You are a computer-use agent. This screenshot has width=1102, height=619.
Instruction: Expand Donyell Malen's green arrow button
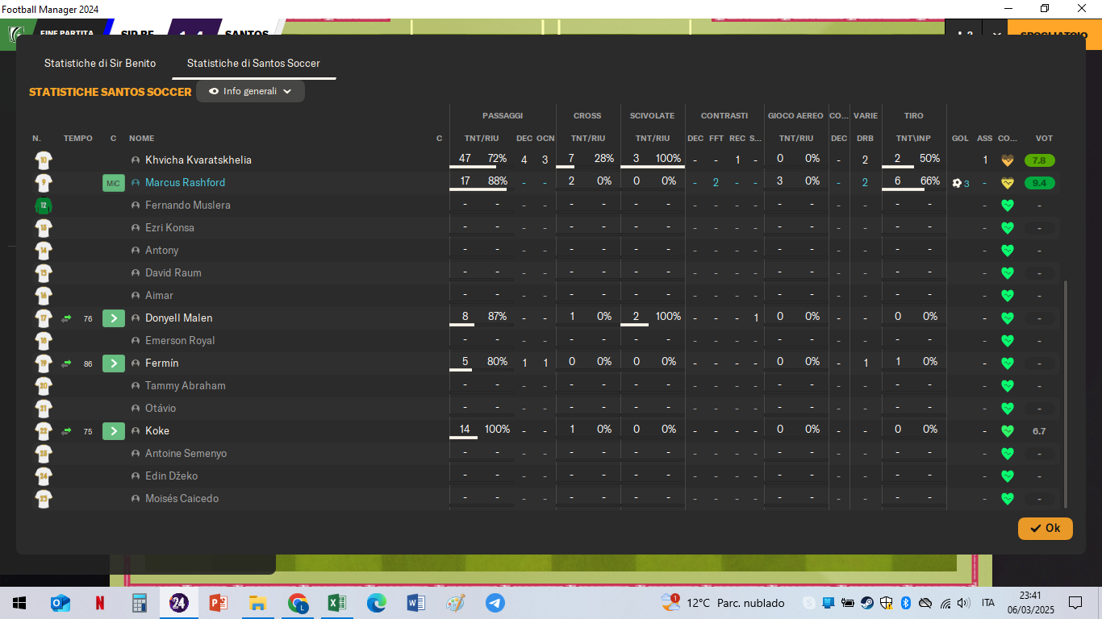(x=114, y=318)
